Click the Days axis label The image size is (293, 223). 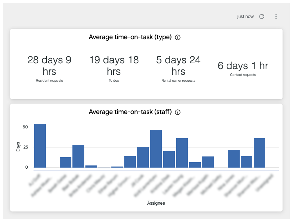pyautogui.click(x=18, y=146)
